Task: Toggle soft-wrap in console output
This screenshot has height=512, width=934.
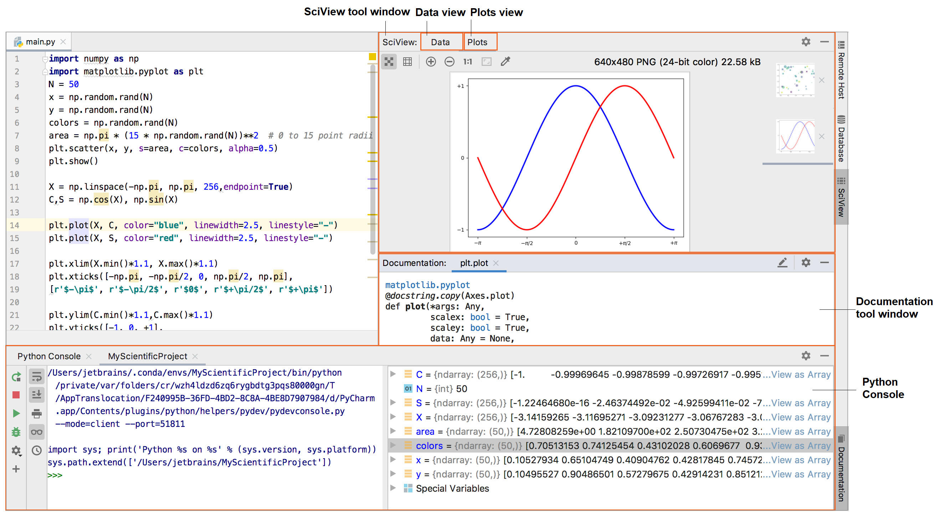Action: pos(36,377)
